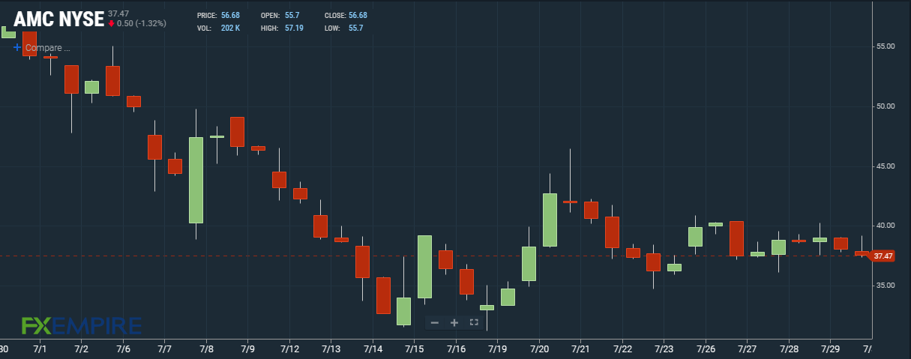Click the AMC NYSE ticker title
The height and width of the screenshot is (359, 911).
(58, 19)
